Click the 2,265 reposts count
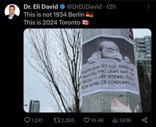156x127 pixels. 68,120
